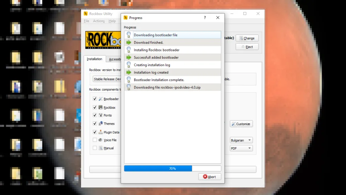Click the Themes component icon
Image resolution: width=346 pixels, height=195 pixels.
[100, 124]
